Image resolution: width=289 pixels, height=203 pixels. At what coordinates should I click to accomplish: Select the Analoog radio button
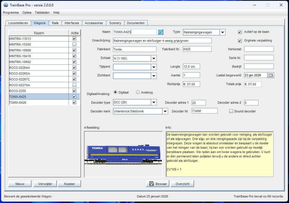pos(138,92)
